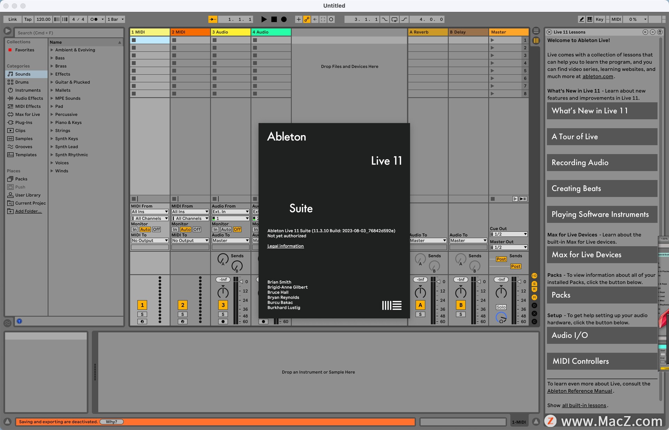Expand Piano & Keys folder

click(52, 122)
